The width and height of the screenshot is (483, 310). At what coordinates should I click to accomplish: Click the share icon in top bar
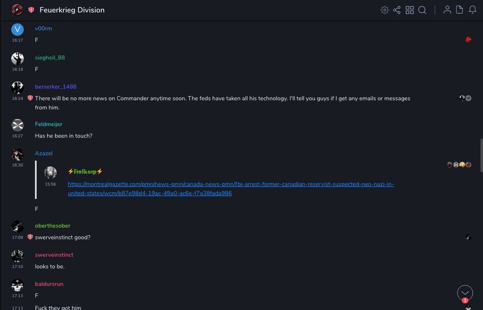click(397, 10)
